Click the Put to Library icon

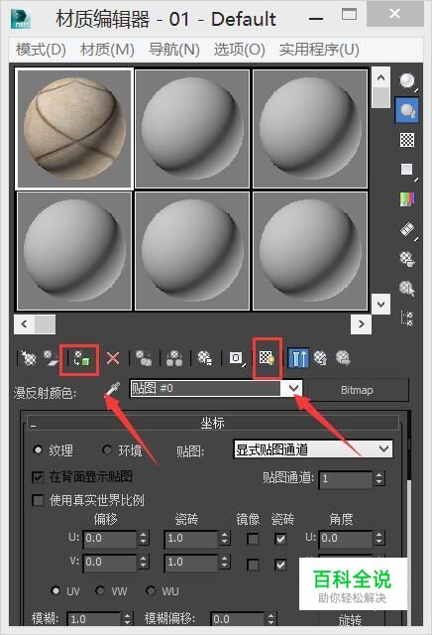coord(204,358)
